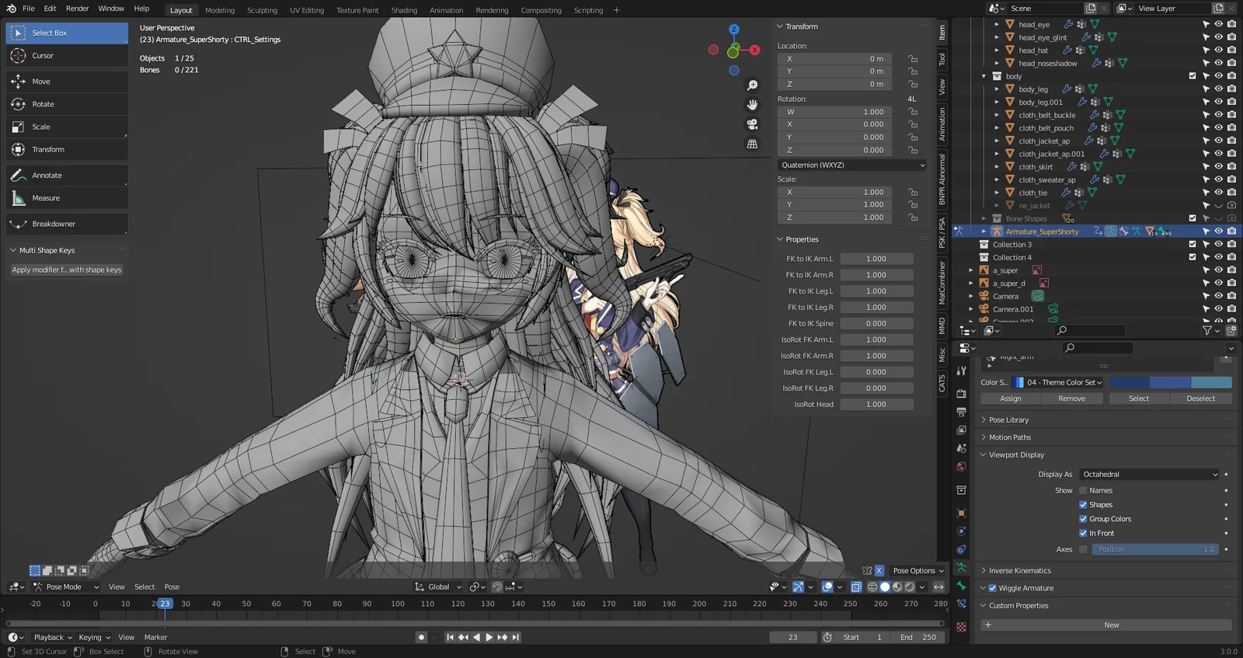Activate the Annotate tool
This screenshot has width=1243, height=658.
click(67, 176)
